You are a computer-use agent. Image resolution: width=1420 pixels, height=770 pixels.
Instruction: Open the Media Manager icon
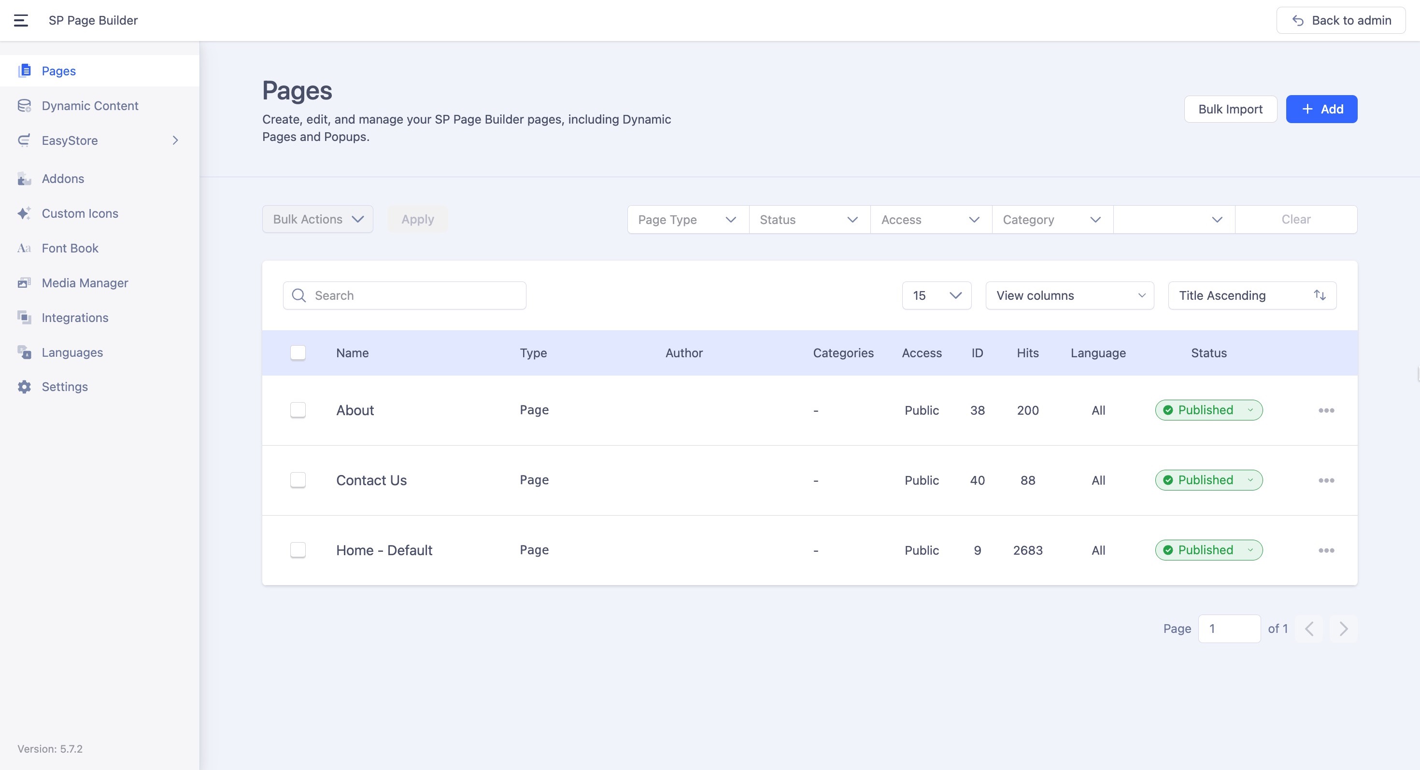pyautogui.click(x=24, y=283)
